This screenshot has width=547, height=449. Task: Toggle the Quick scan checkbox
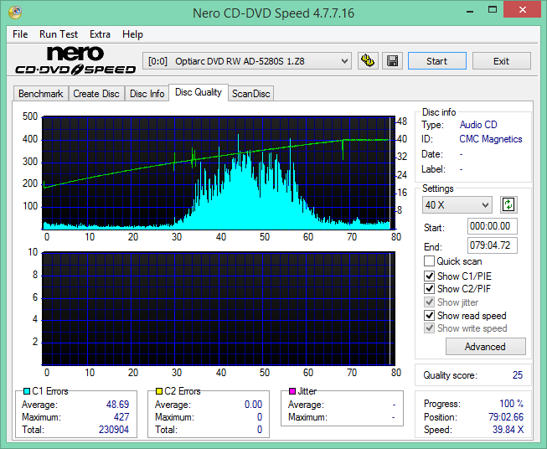(x=429, y=261)
